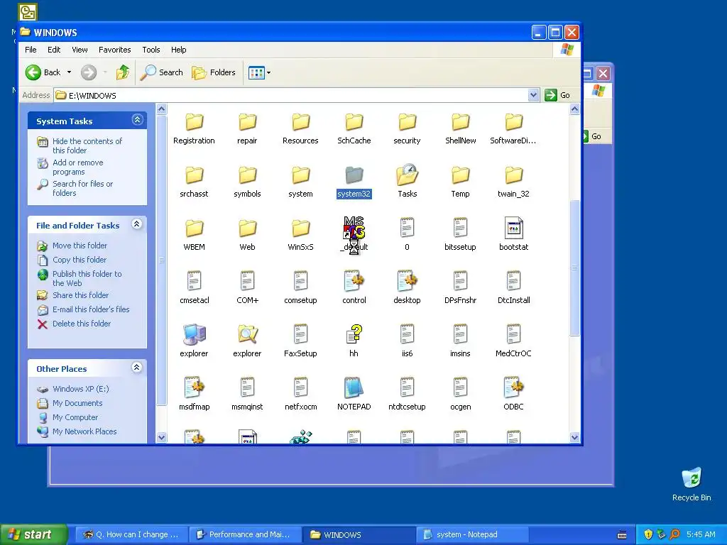Image resolution: width=727 pixels, height=545 pixels.
Task: Select the hh help application icon
Action: click(354, 335)
